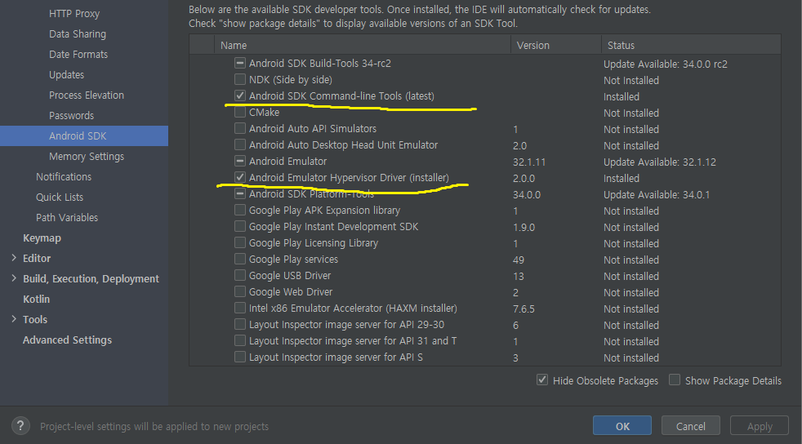Enable Show Package Details checkbox
The width and height of the screenshot is (802, 444).
[x=675, y=380]
